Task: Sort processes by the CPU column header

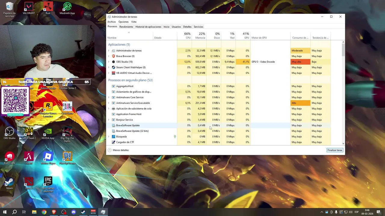Action: 184,35
